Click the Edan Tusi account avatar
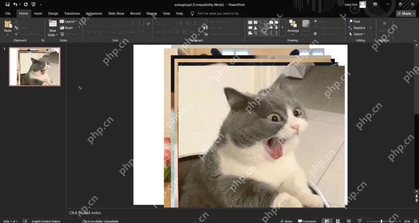Image resolution: width=419 pixels, height=223 pixels. (x=363, y=4)
